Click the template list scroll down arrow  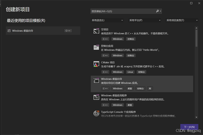point(196,117)
